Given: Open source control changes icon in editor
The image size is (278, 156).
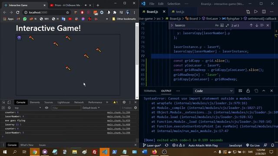Looking at the screenshot, I should click(248, 12).
